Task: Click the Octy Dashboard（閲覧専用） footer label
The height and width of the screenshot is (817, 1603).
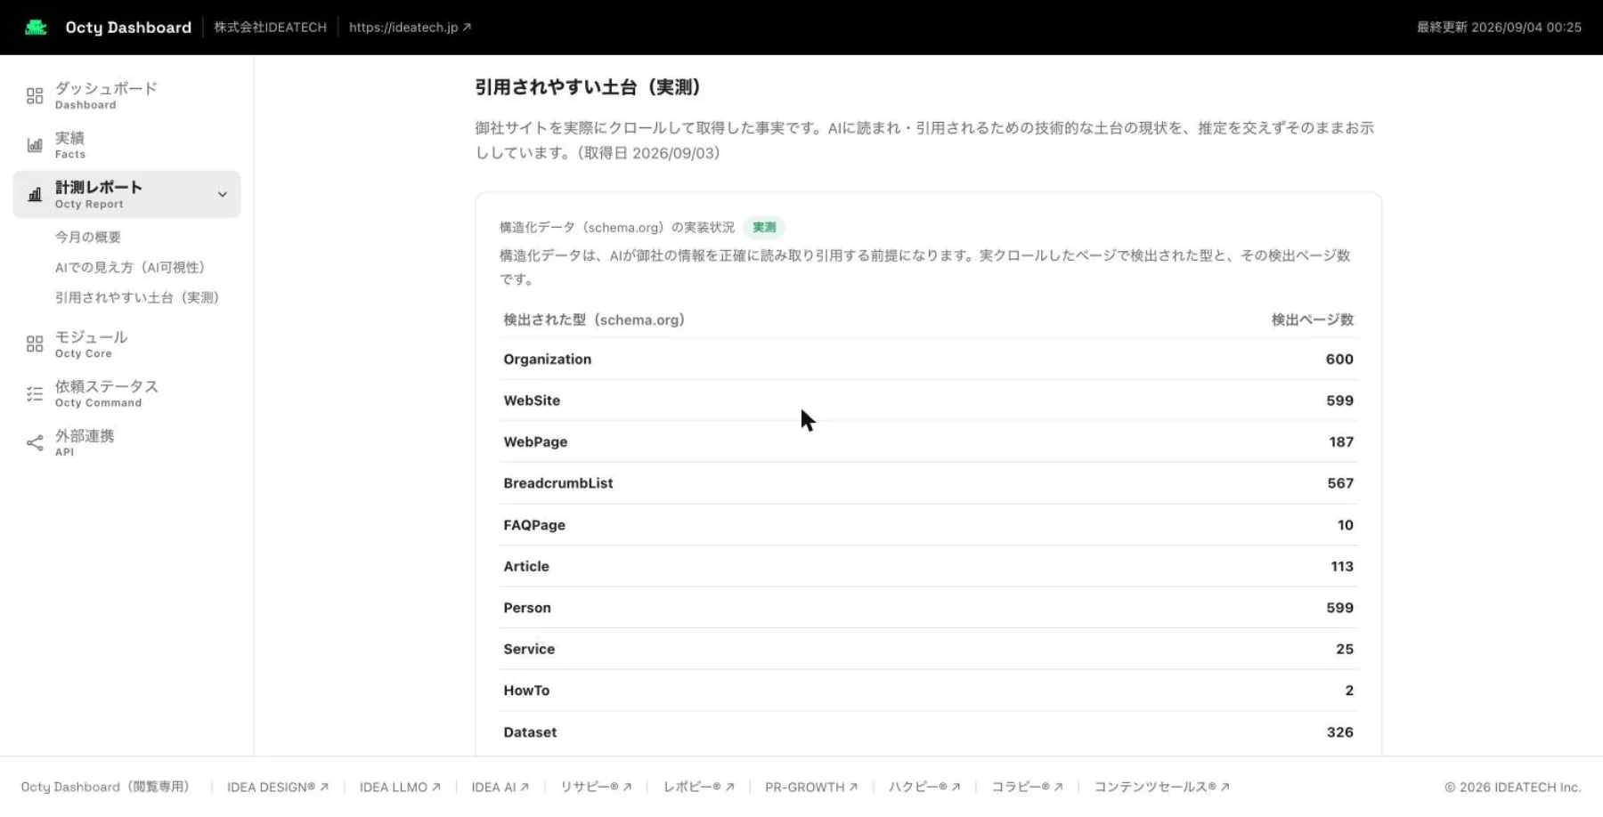Action: click(x=108, y=787)
